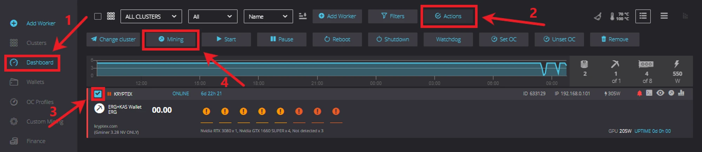Image resolution: width=702 pixels, height=152 pixels.
Task: Toggle the eye icon on KRYPTEX worker
Action: tap(660, 93)
